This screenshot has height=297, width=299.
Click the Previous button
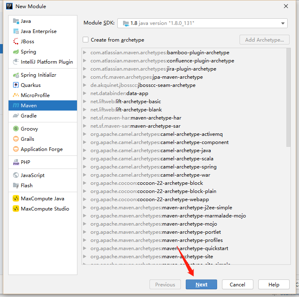pyautogui.click(x=165, y=284)
